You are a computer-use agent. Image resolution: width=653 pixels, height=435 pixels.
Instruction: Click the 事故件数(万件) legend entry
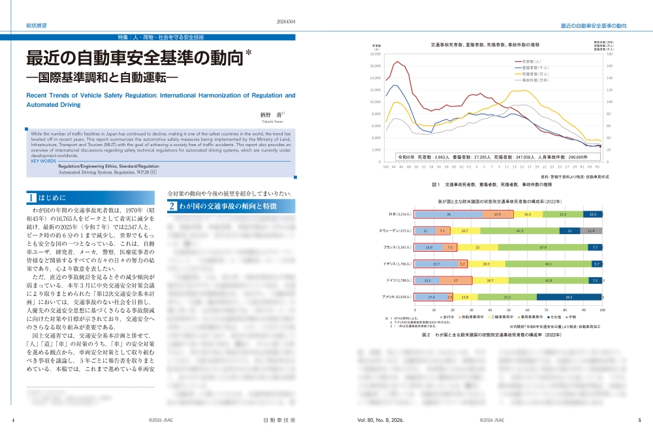[x=532, y=80]
